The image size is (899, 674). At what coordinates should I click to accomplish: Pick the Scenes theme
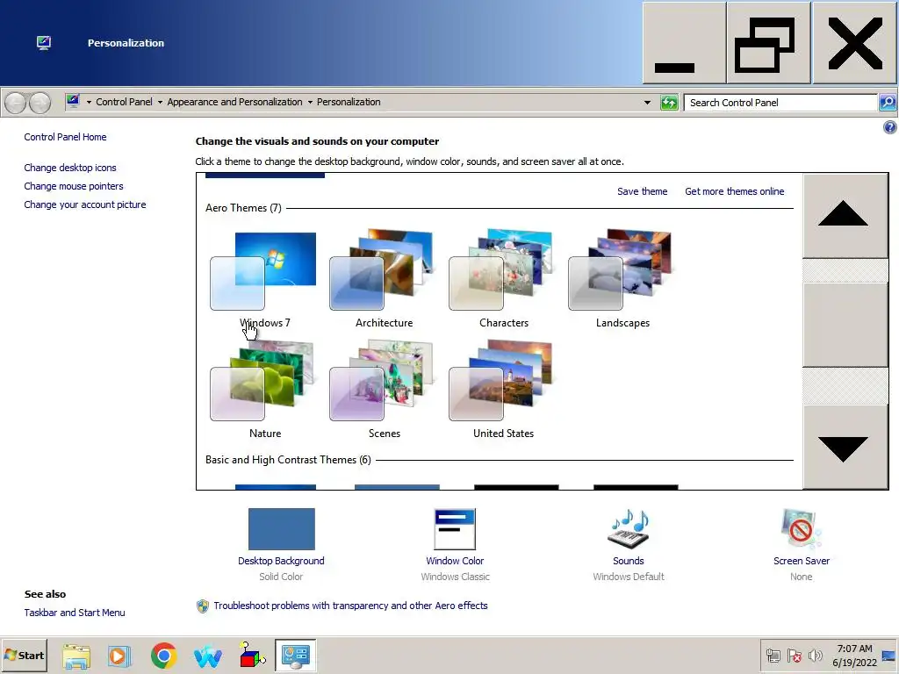coord(383,390)
